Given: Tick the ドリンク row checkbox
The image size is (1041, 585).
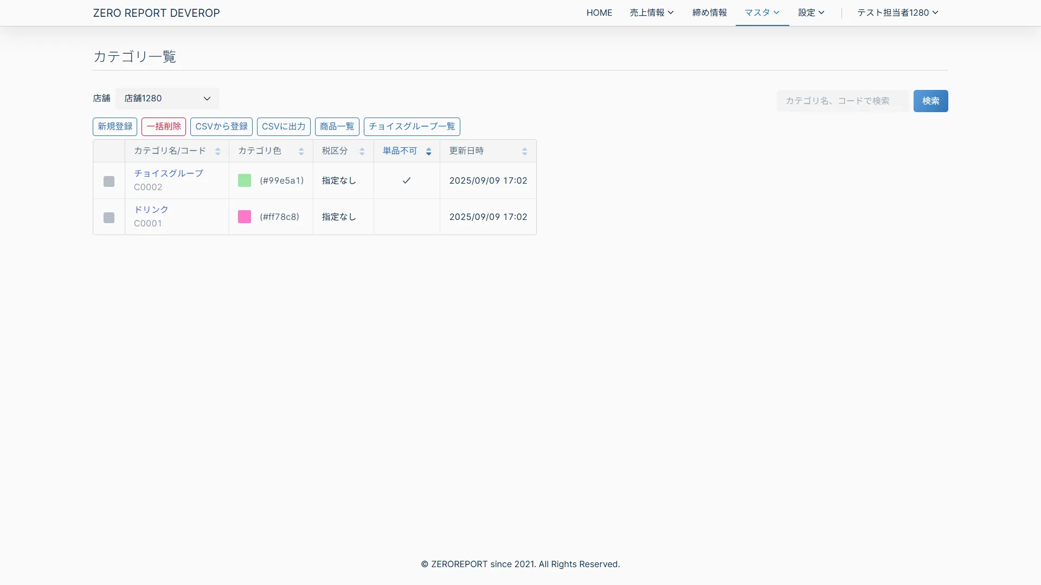Looking at the screenshot, I should 109,218.
